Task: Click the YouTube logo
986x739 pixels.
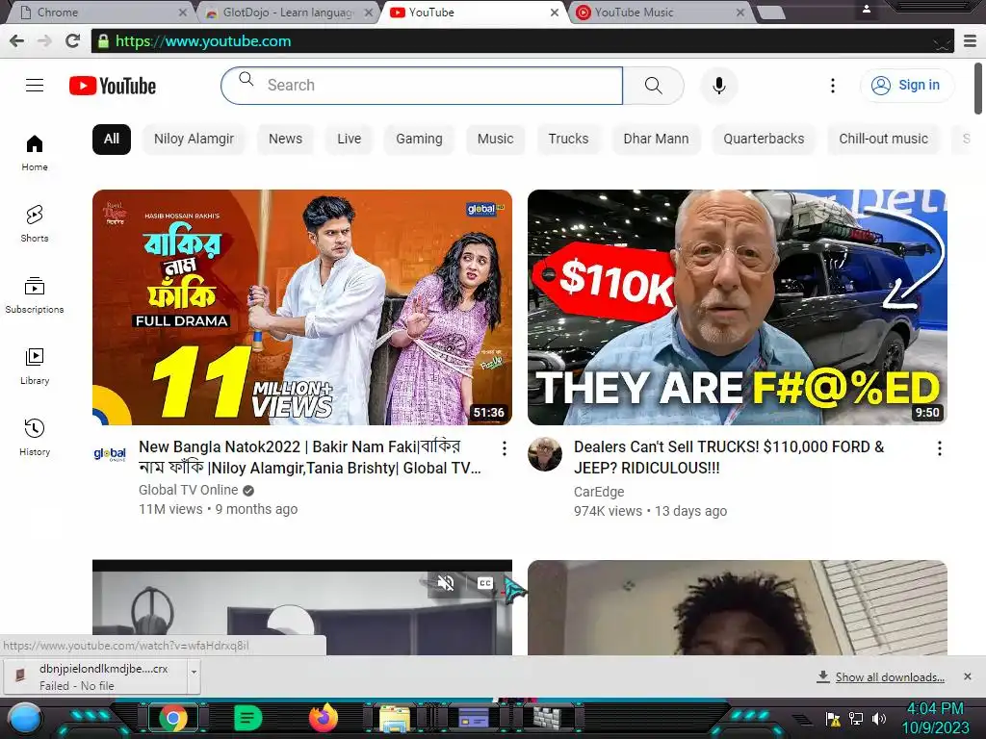Action: click(x=113, y=86)
